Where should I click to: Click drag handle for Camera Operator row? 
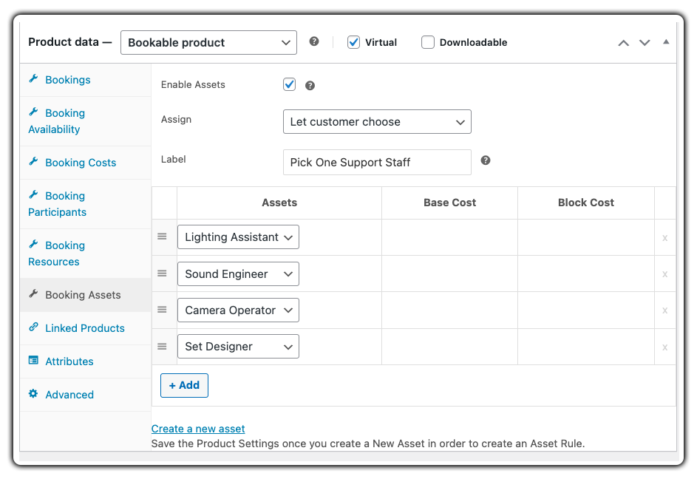[x=163, y=310]
